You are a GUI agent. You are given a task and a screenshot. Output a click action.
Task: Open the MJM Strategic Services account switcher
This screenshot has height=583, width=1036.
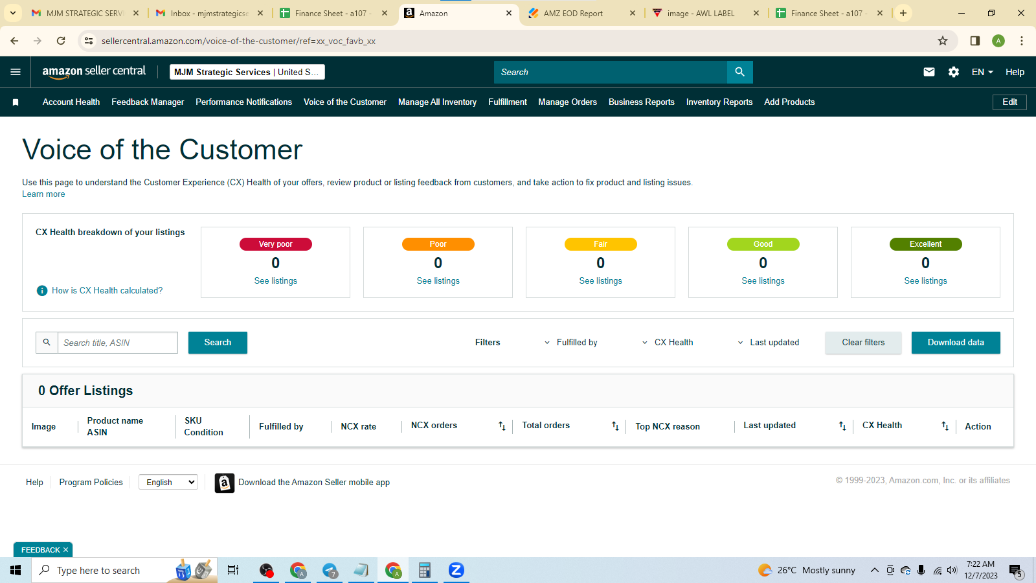tap(247, 72)
